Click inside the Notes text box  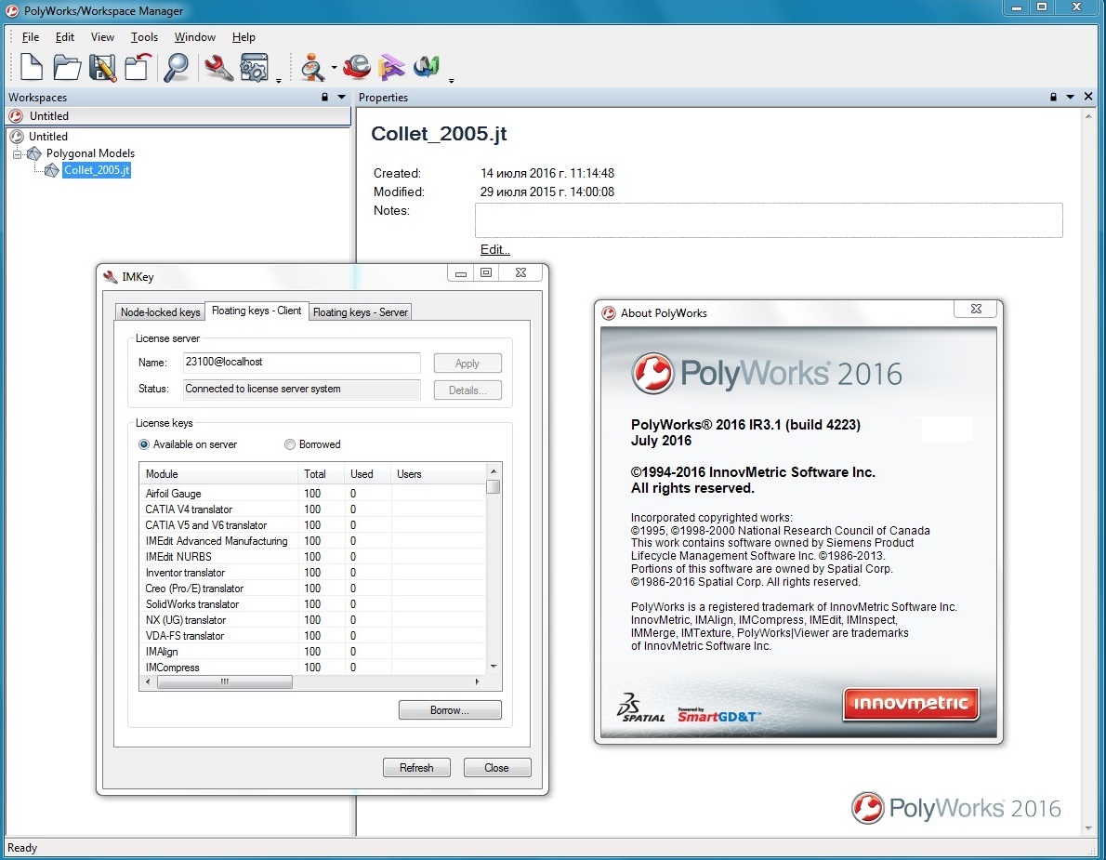tap(768, 220)
